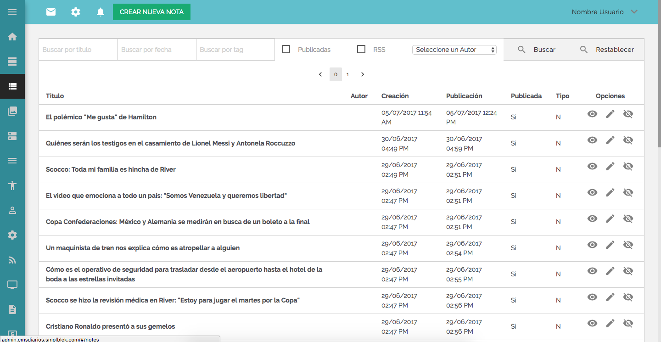Sort by the Creación column header
Viewport: 661px width, 342px height.
point(395,96)
